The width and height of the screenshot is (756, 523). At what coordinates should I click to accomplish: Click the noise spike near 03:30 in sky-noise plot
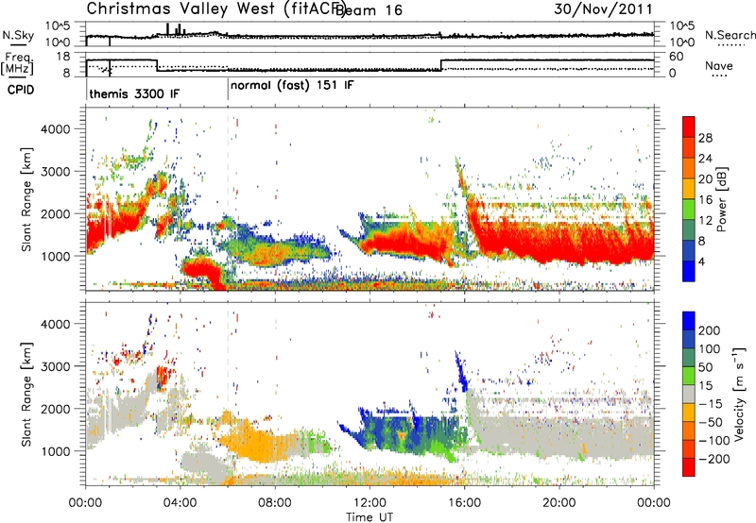point(168,29)
